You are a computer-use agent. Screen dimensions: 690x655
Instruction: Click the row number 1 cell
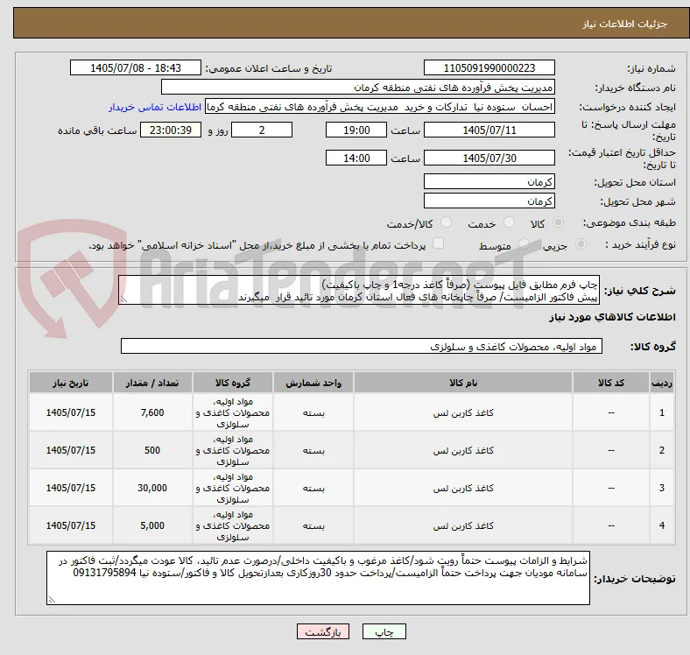coord(661,412)
